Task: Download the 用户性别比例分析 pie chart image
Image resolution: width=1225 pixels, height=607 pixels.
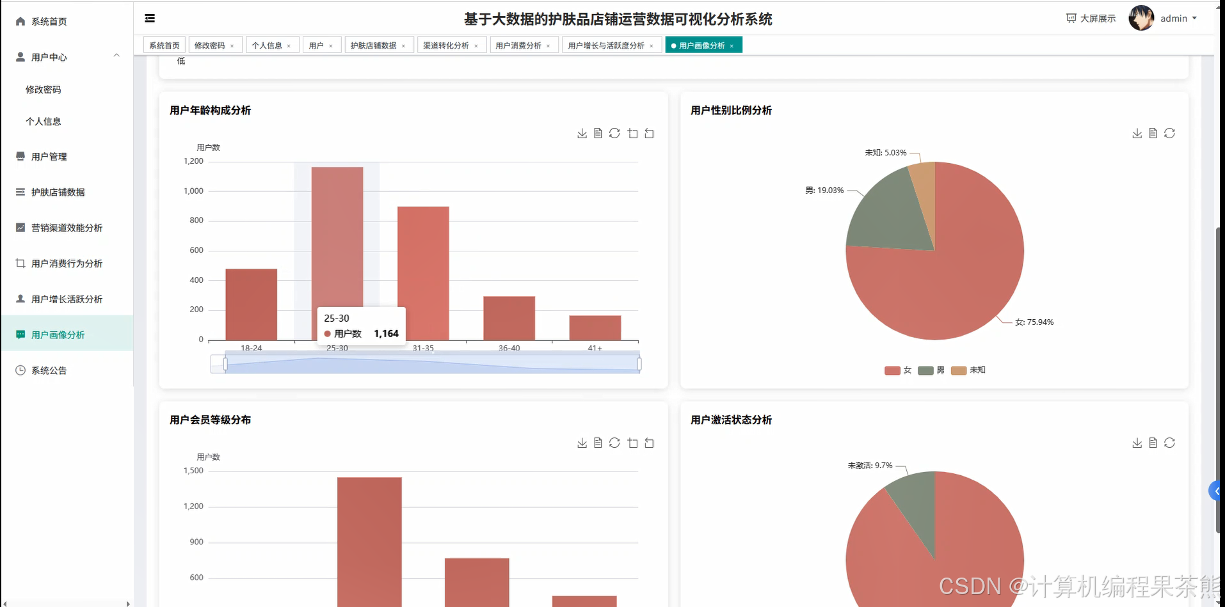Action: (1137, 133)
